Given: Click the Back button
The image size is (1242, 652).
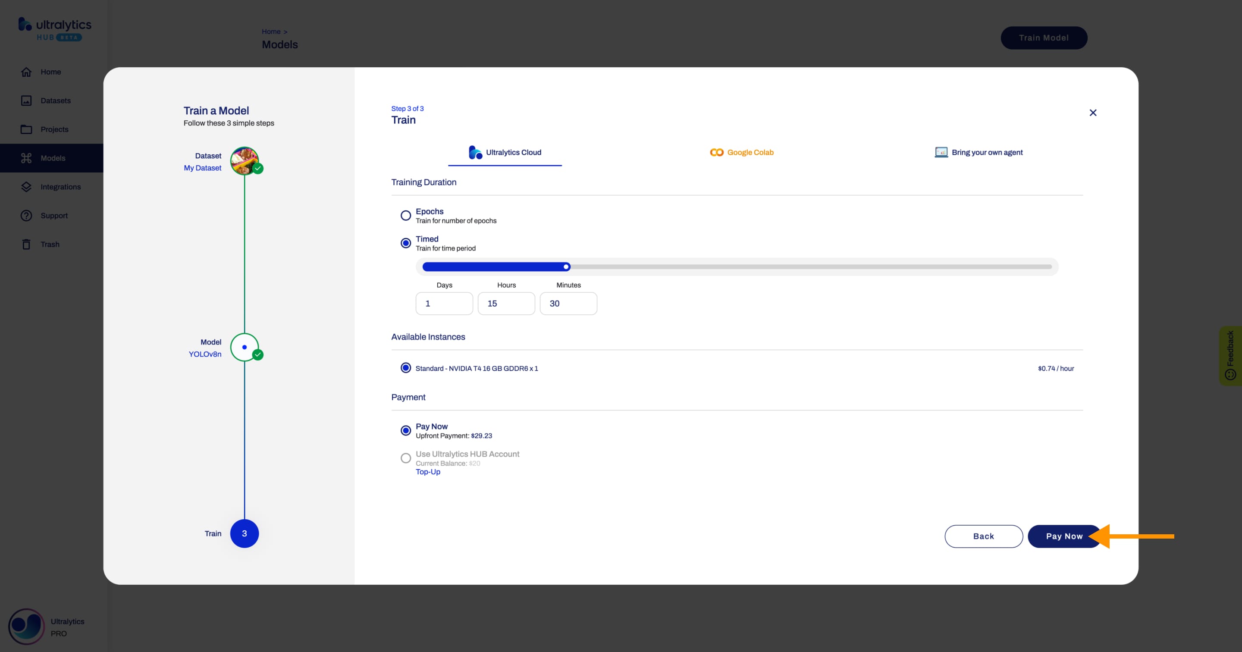Looking at the screenshot, I should pos(983,536).
